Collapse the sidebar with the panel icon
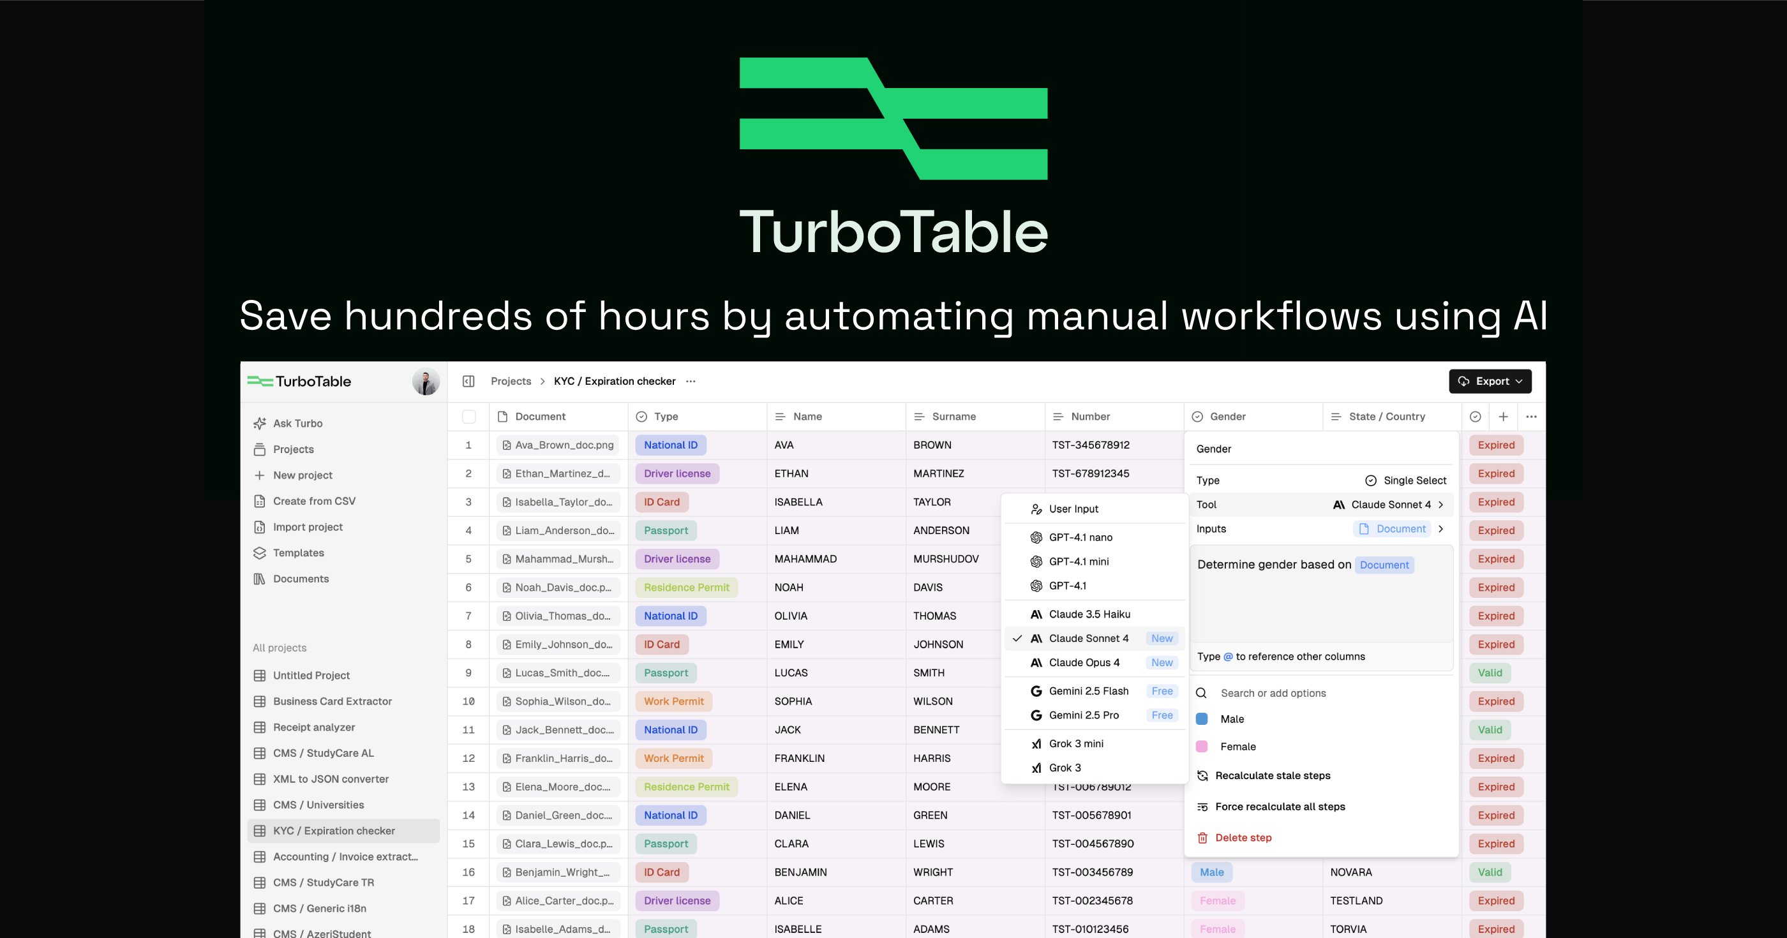 click(468, 381)
